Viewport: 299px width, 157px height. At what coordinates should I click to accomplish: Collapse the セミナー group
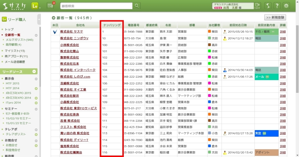point(36,109)
